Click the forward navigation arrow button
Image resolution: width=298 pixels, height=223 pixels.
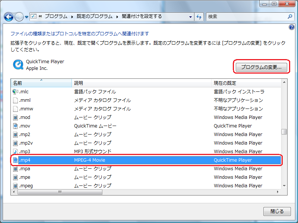[19, 17]
